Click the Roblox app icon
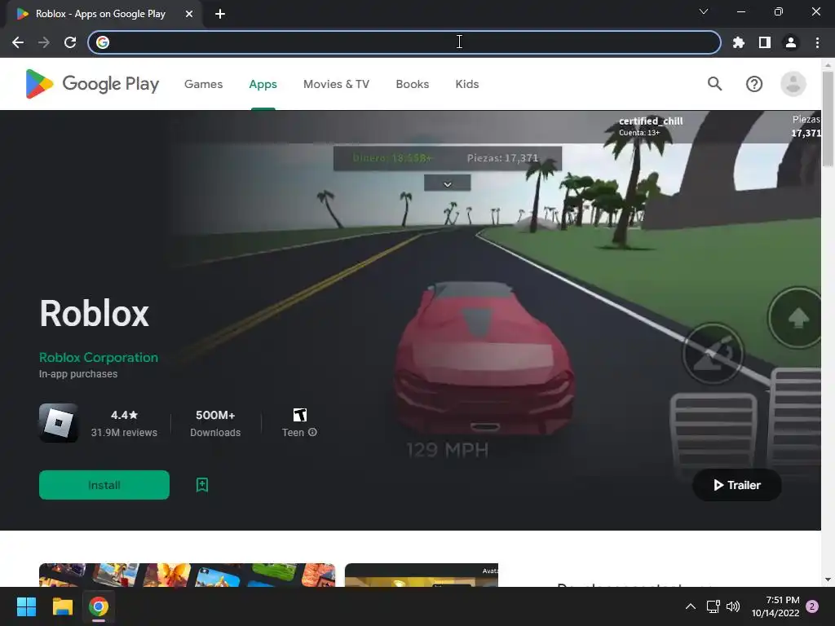 point(59,423)
